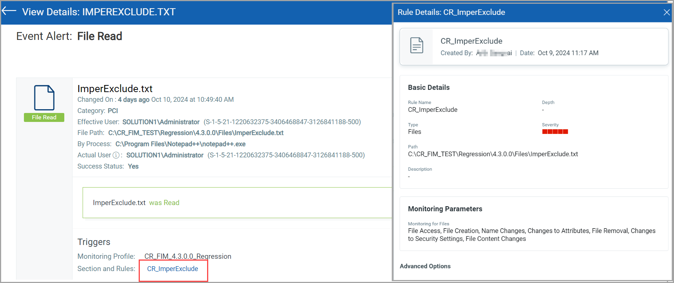Click the red Severity indicator bar
The image size is (674, 283).
point(555,132)
